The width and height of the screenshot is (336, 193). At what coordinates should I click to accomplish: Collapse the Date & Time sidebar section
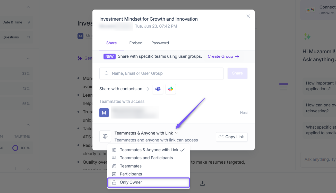click(28, 7)
